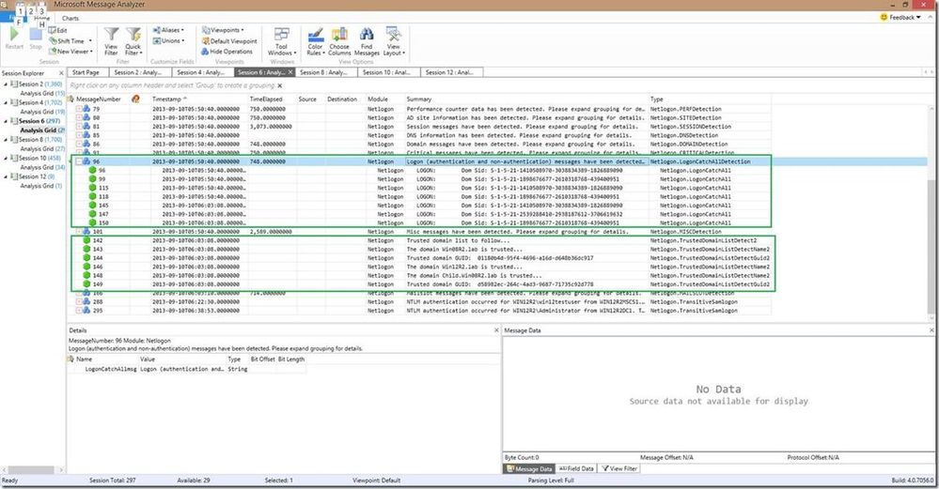Close the Details panel
Image resolution: width=939 pixels, height=489 pixels.
coord(496,330)
